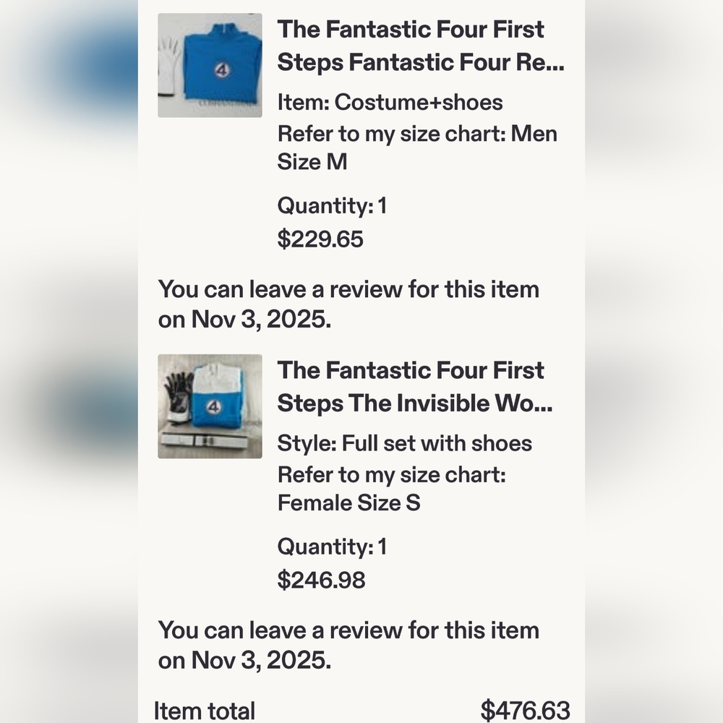This screenshot has width=723, height=723.
Task: Click first review notice for Nov 3, 2025
Action: click(x=348, y=304)
